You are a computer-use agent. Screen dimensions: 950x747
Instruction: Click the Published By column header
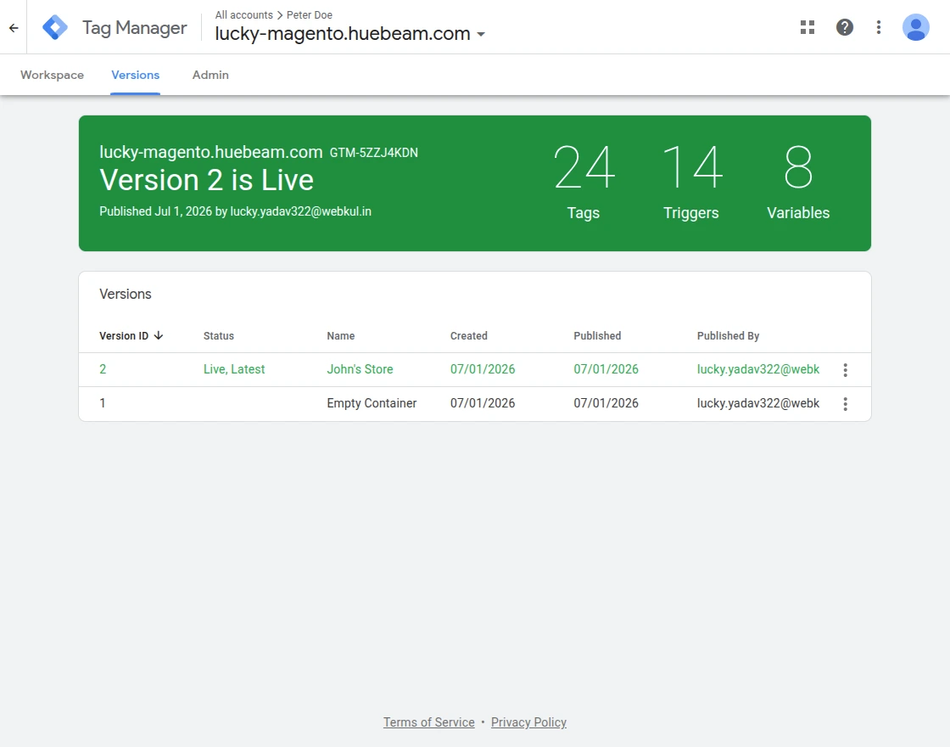[x=728, y=336]
